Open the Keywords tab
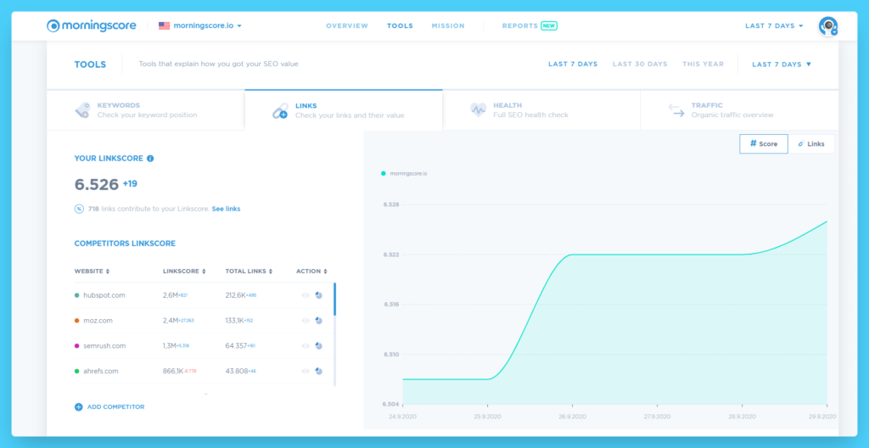869x448 pixels. pos(146,109)
